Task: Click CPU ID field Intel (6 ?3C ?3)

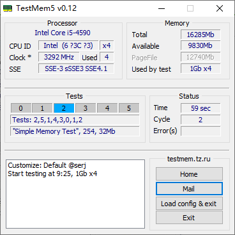Action: point(68,45)
